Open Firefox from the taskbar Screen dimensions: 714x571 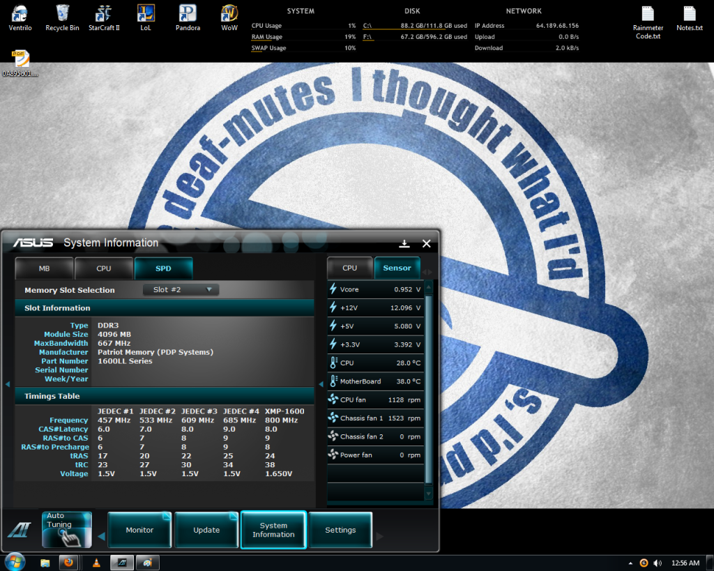pos(69,563)
